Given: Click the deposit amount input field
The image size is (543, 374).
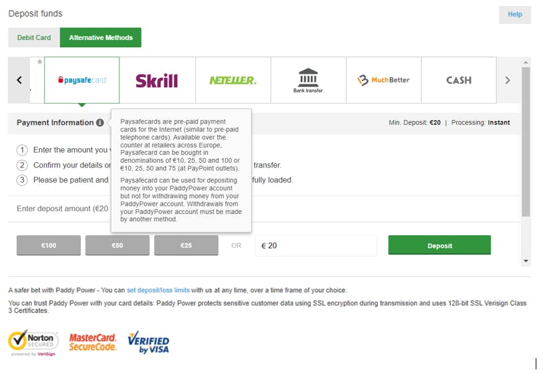Looking at the screenshot, I should [316, 246].
